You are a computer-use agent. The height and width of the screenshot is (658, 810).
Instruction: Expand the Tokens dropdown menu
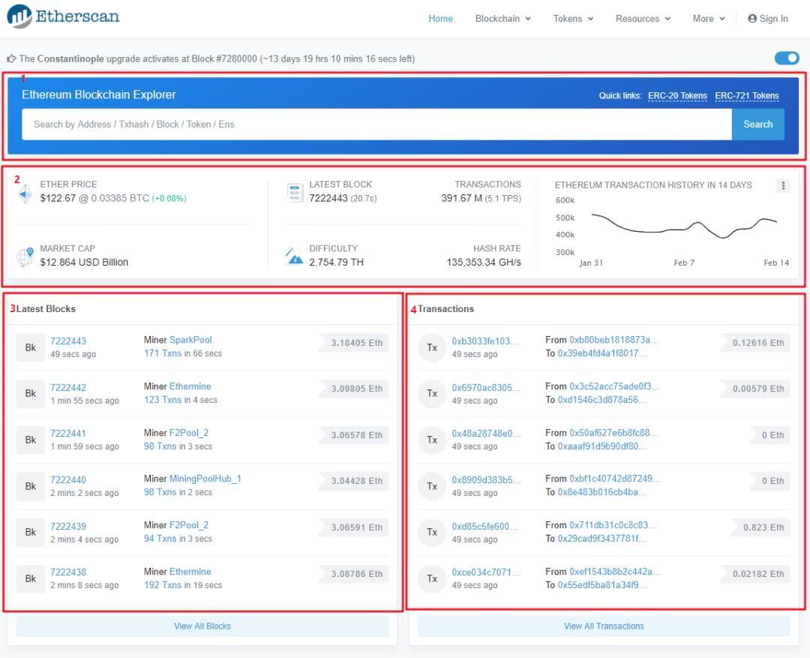574,19
